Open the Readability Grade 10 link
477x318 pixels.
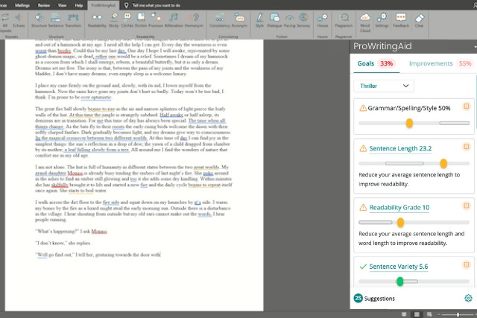point(399,207)
